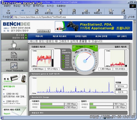Click the Help question mark icon

click(96, 47)
